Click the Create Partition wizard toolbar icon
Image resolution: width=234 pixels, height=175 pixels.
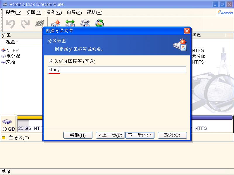(55, 23)
